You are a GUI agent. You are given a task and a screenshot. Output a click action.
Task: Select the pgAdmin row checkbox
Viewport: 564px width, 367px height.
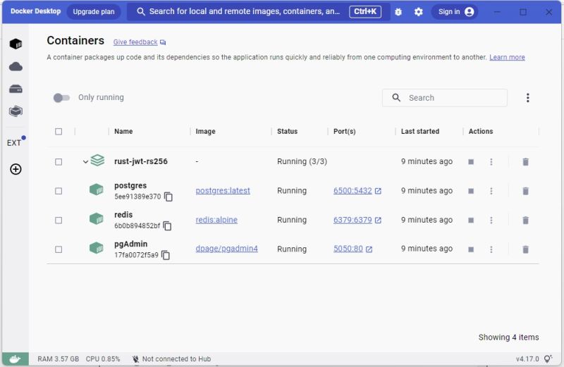click(x=59, y=249)
